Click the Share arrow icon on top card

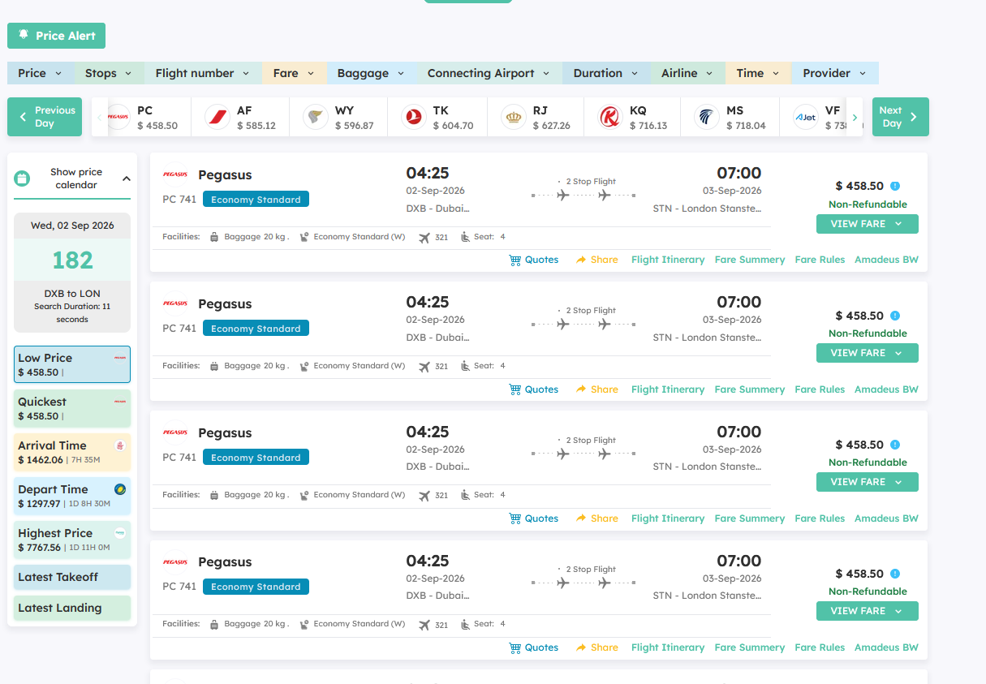pyautogui.click(x=581, y=260)
